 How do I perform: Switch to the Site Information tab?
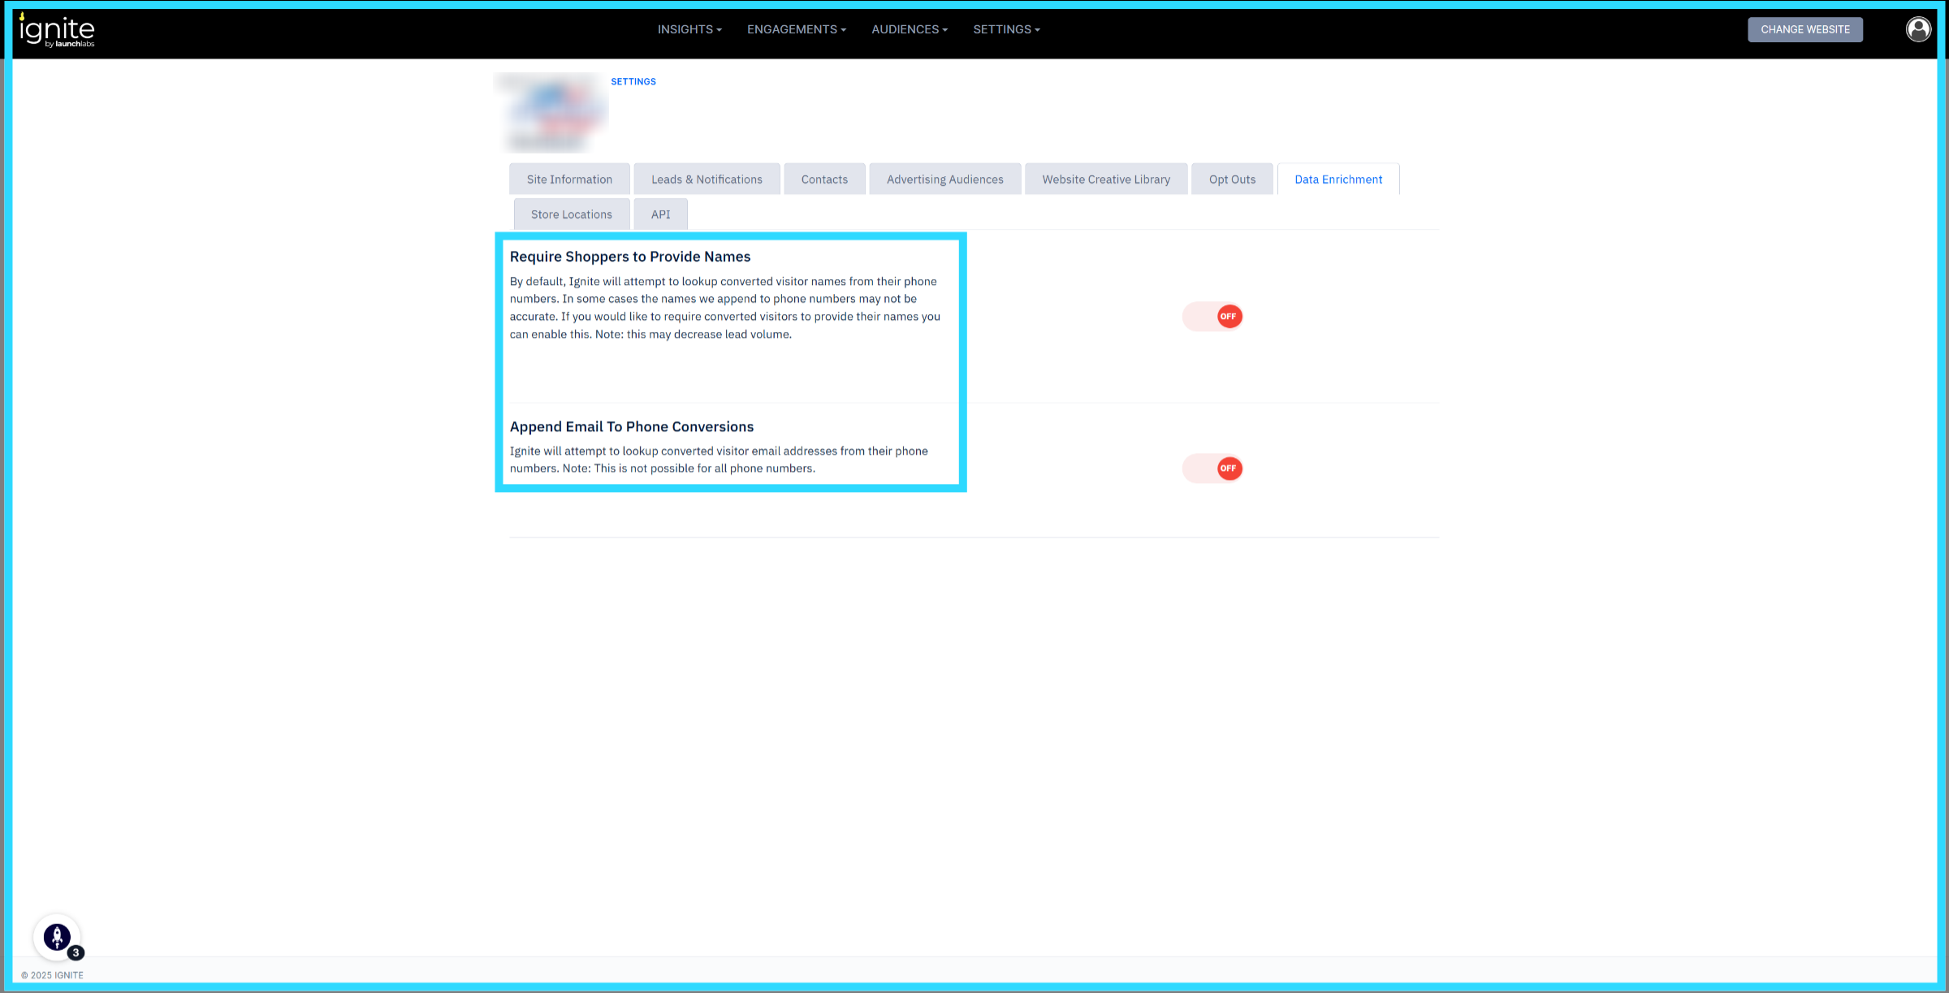[x=569, y=179]
